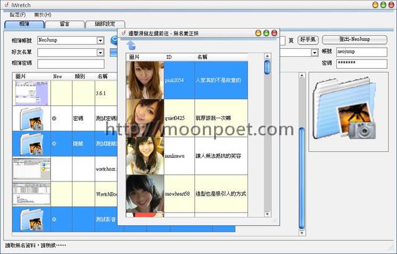
Task: Click folder icon in 測試影音 row
Action: coord(31,219)
